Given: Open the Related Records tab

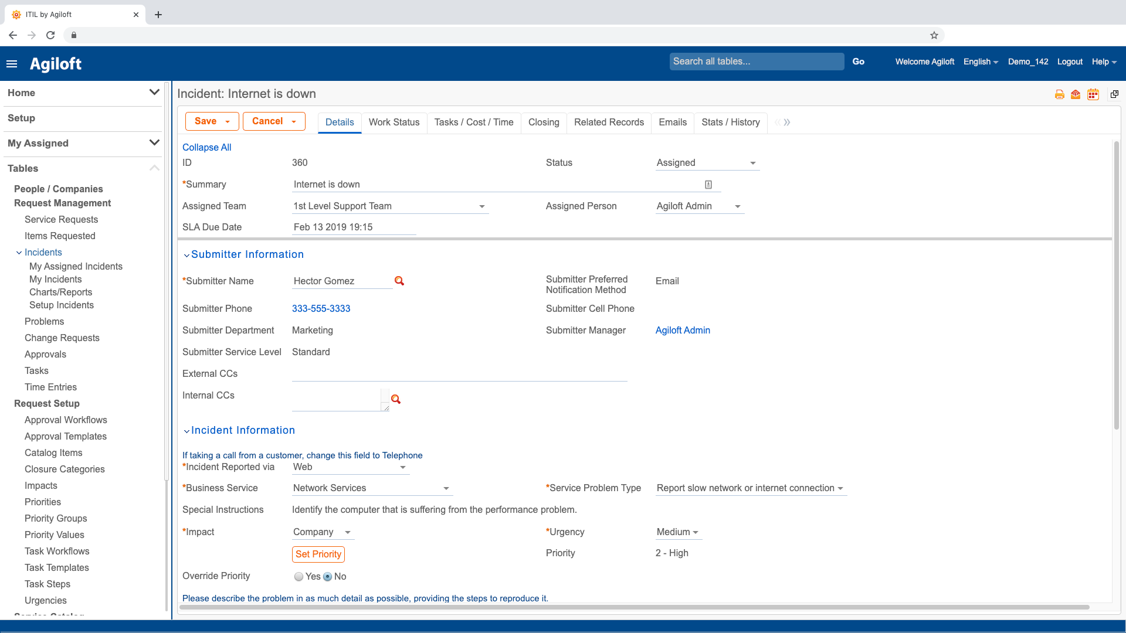Looking at the screenshot, I should [609, 122].
